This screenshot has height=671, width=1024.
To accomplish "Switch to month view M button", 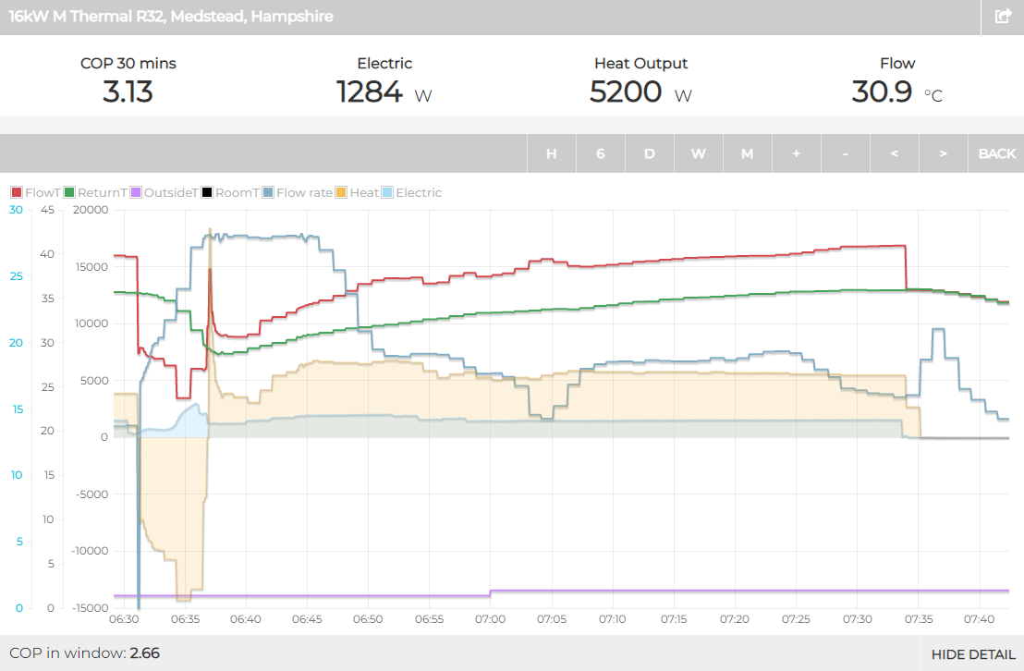I will [x=748, y=153].
